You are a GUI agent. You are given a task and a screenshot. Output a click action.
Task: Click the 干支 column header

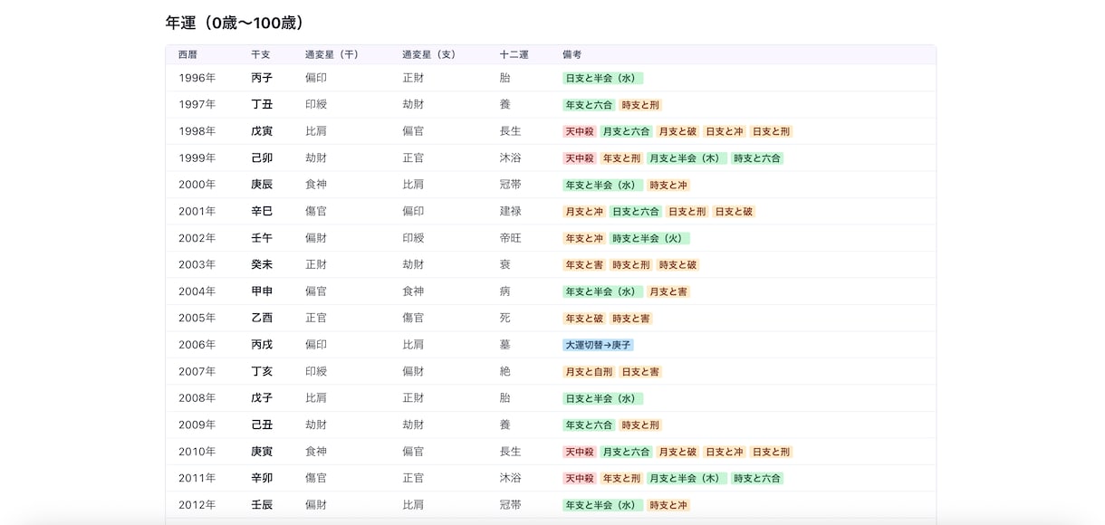[x=261, y=54]
